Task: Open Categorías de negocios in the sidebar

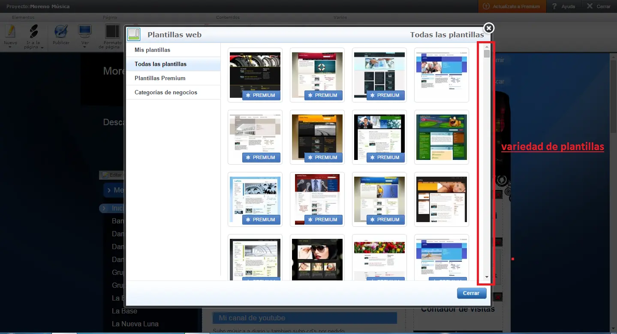Action: (173, 92)
